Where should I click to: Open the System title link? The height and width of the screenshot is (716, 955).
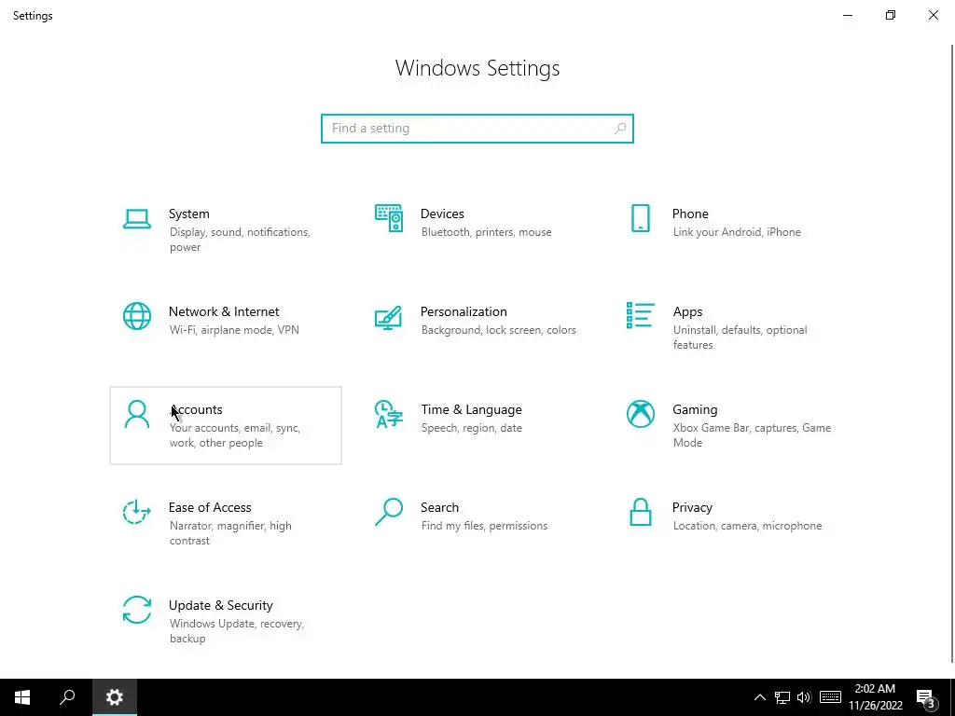click(188, 213)
